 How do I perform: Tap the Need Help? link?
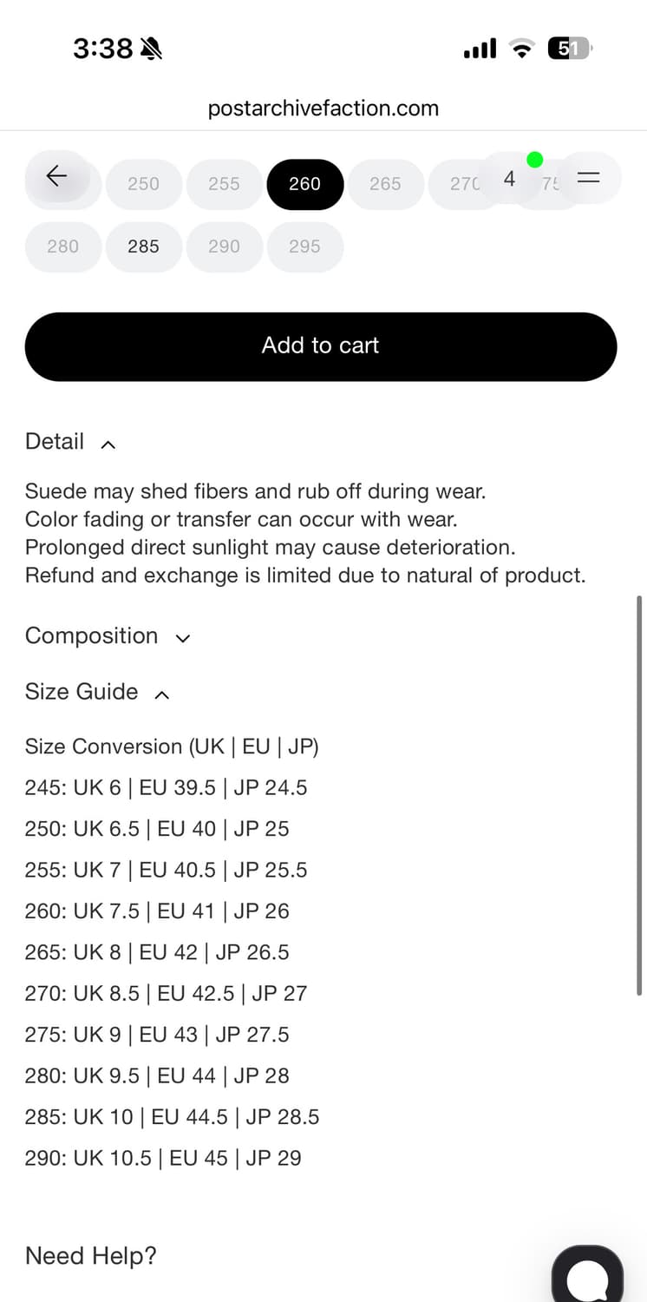(91, 1256)
